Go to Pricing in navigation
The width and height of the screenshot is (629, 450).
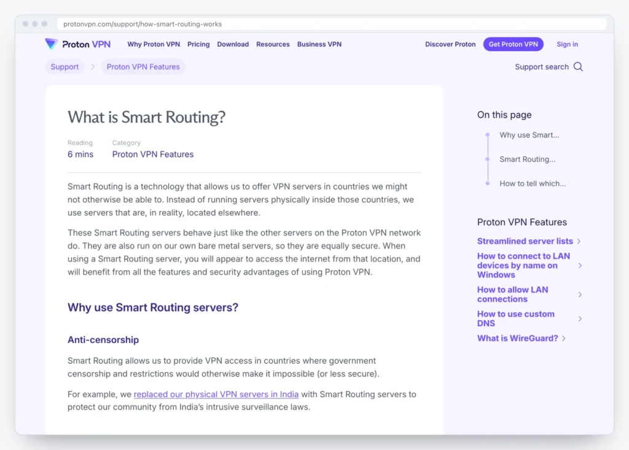pyautogui.click(x=198, y=44)
